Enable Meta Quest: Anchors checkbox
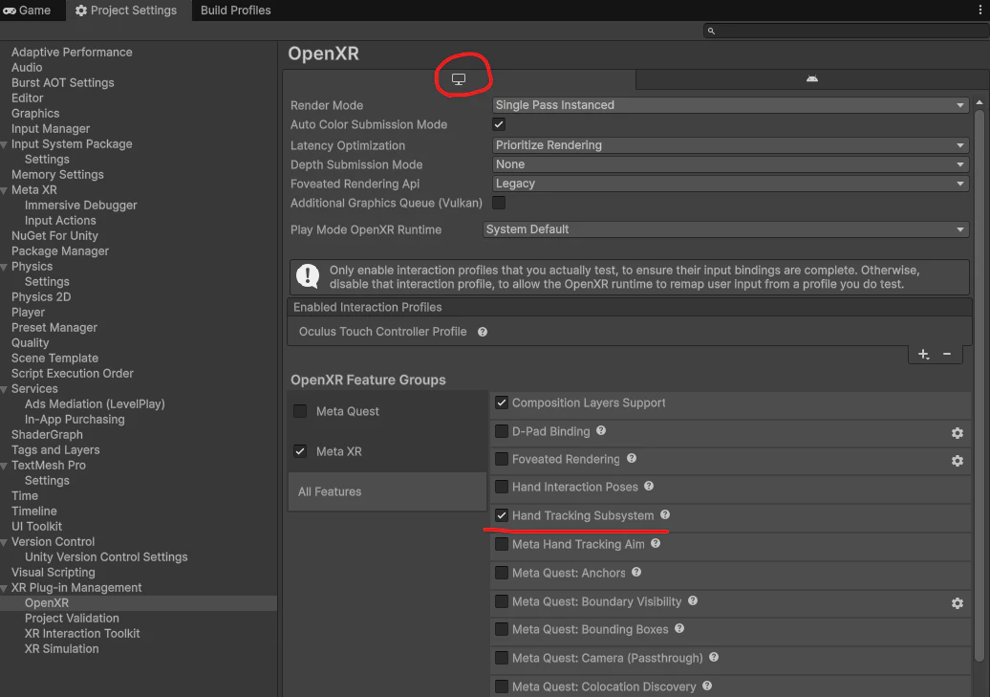Image resolution: width=990 pixels, height=697 pixels. pyautogui.click(x=502, y=573)
